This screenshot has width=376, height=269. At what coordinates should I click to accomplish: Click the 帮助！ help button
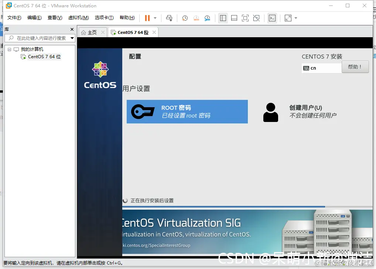pyautogui.click(x=355, y=67)
